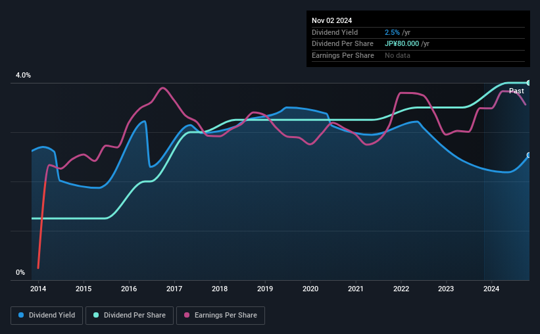Image resolution: width=540 pixels, height=334 pixels.
Task: Click the 2.5% Dividend Yield value in tooltip
Action: coord(392,32)
